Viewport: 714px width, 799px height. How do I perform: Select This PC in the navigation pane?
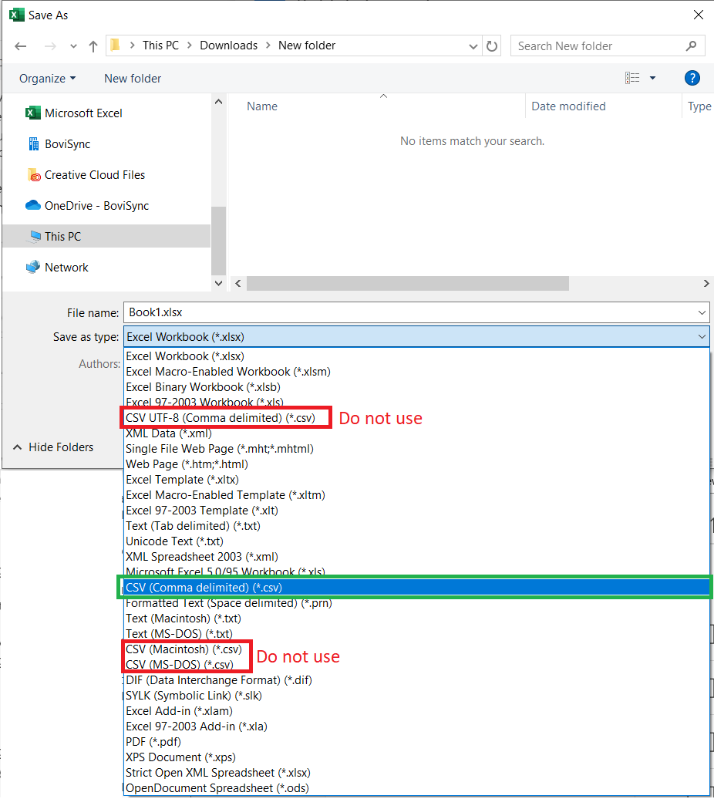point(106,237)
